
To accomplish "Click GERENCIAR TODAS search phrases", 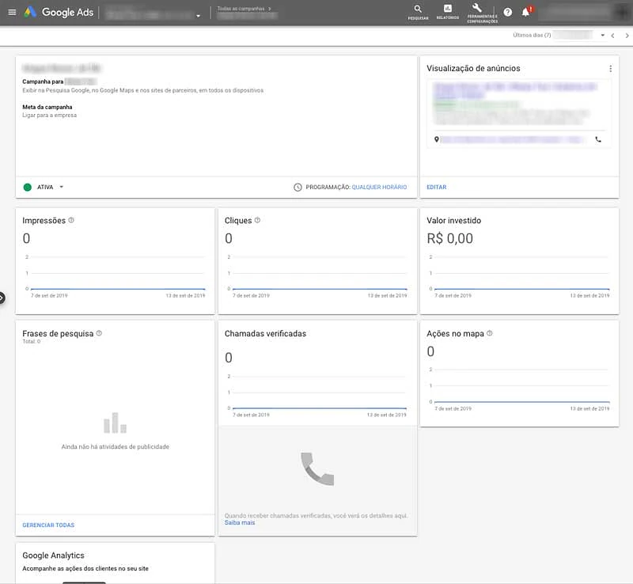I will click(x=48, y=525).
